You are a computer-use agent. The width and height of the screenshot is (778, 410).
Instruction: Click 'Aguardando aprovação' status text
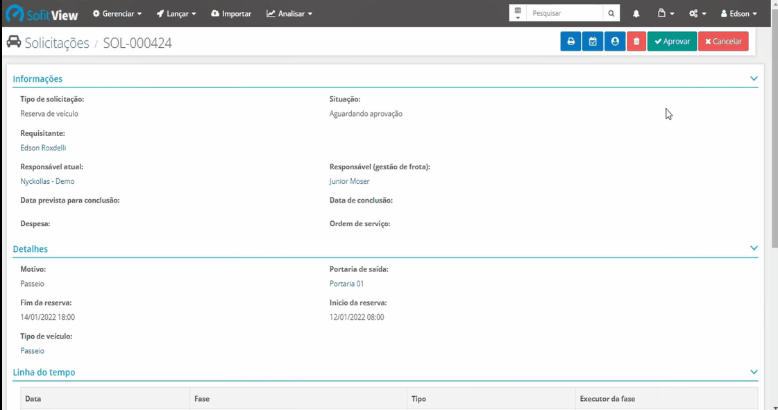click(x=366, y=114)
